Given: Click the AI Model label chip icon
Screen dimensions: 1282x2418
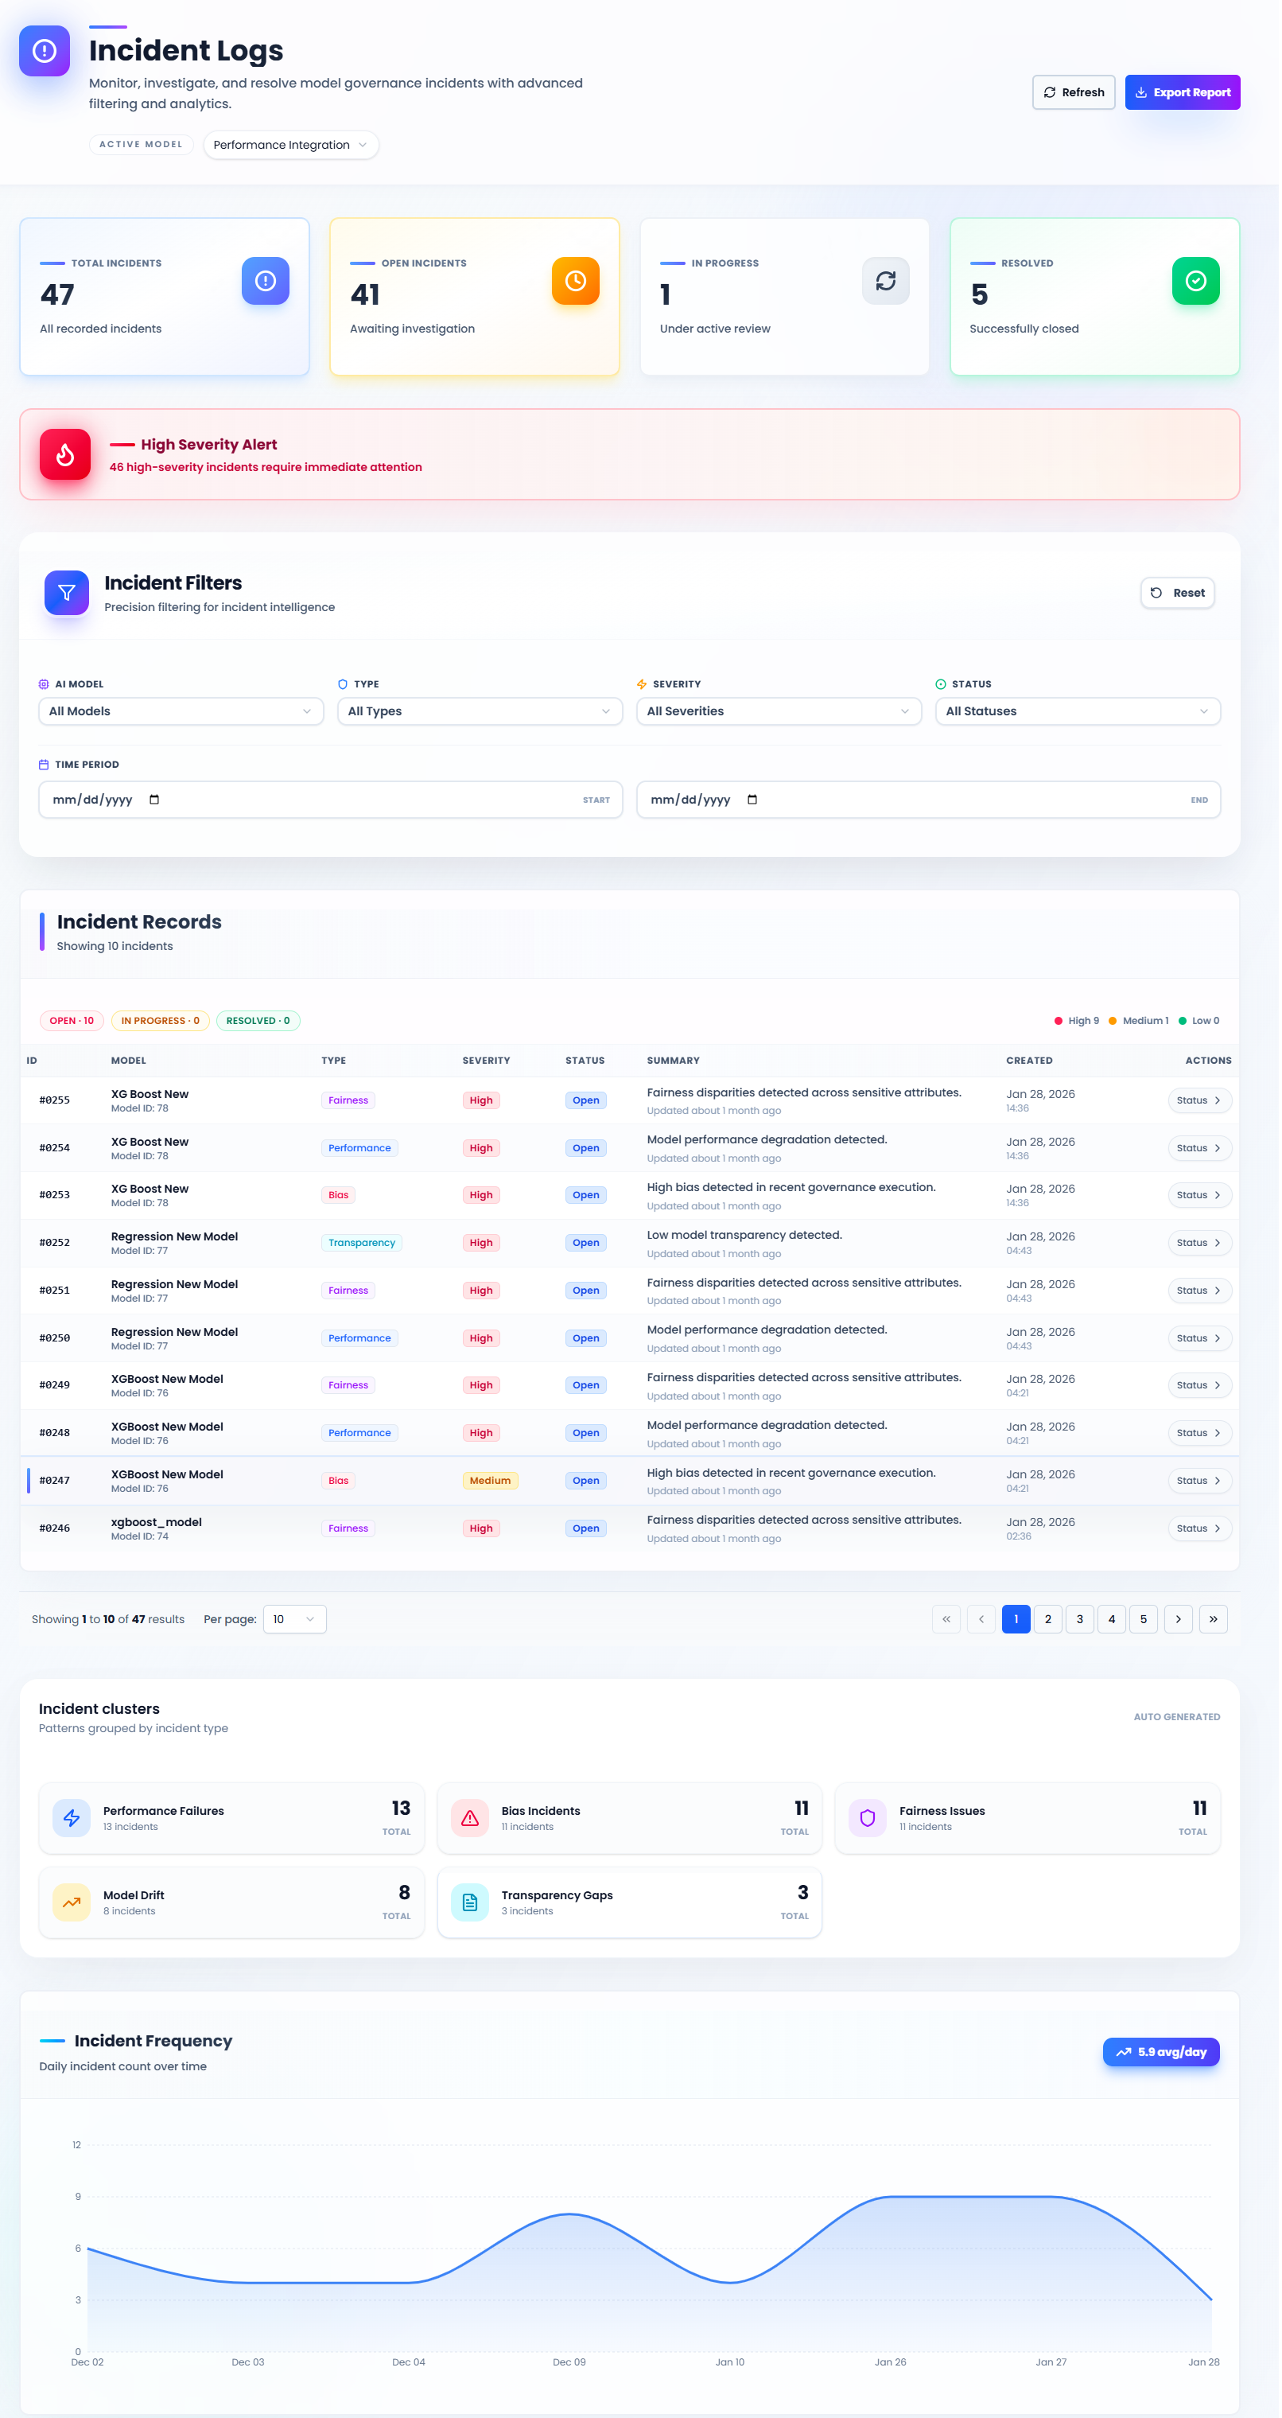Looking at the screenshot, I should point(43,684).
